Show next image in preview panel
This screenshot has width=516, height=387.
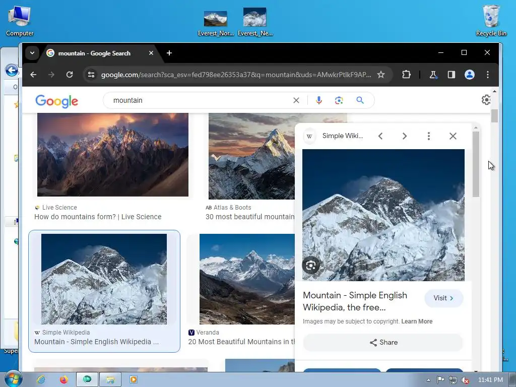[x=405, y=136]
